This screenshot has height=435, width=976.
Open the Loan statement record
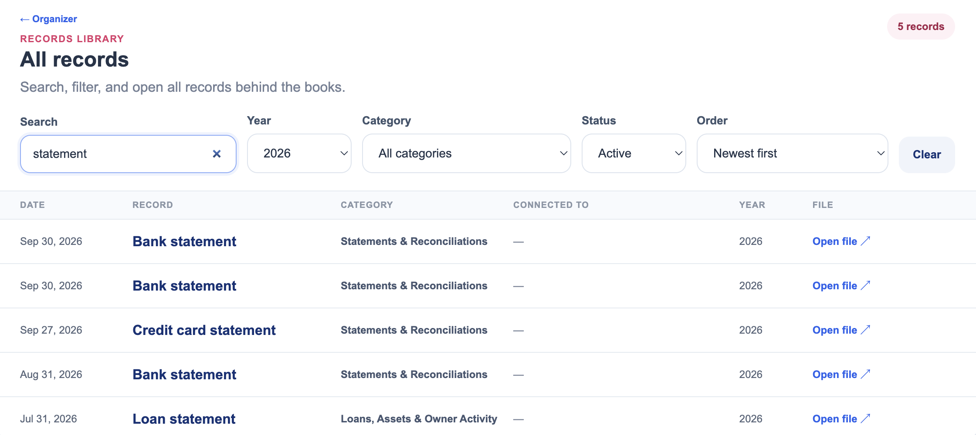pyautogui.click(x=184, y=419)
